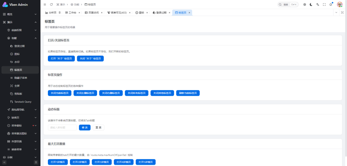Screen dimensions: 347x166
Task: Open the settings gear in header
Action: [305, 4]
